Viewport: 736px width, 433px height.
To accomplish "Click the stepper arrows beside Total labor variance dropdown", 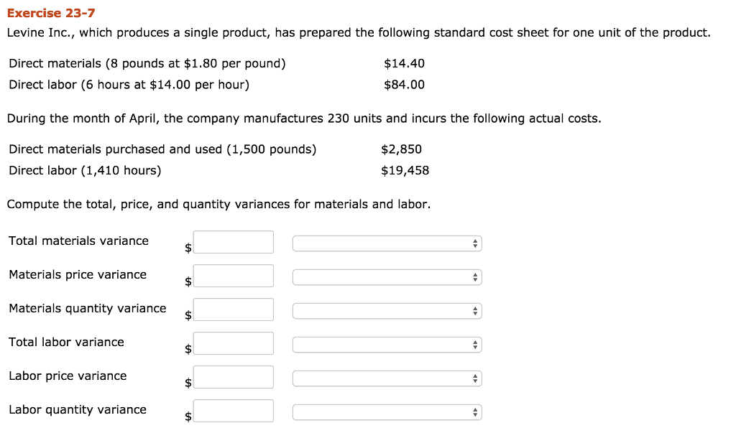I will click(474, 345).
